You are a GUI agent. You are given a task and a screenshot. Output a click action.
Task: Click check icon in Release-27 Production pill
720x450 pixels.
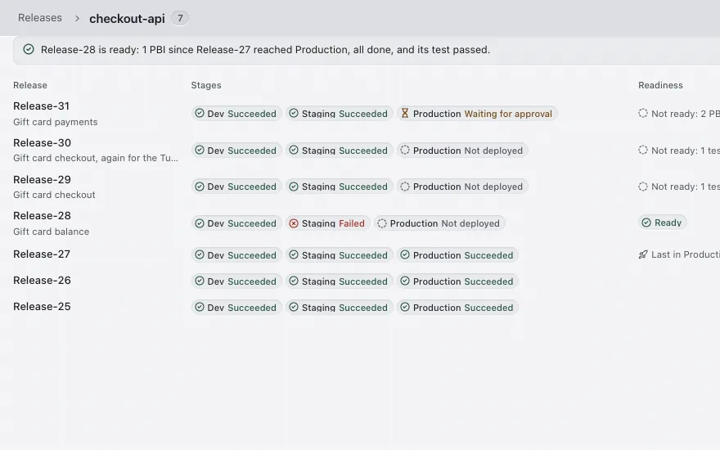pos(404,254)
